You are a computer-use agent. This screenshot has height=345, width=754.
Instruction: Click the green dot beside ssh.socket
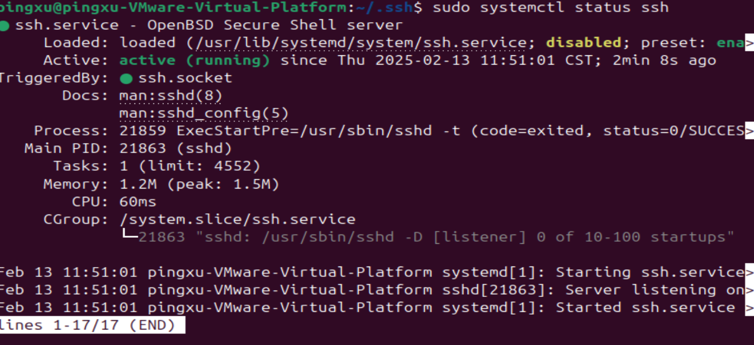point(126,79)
